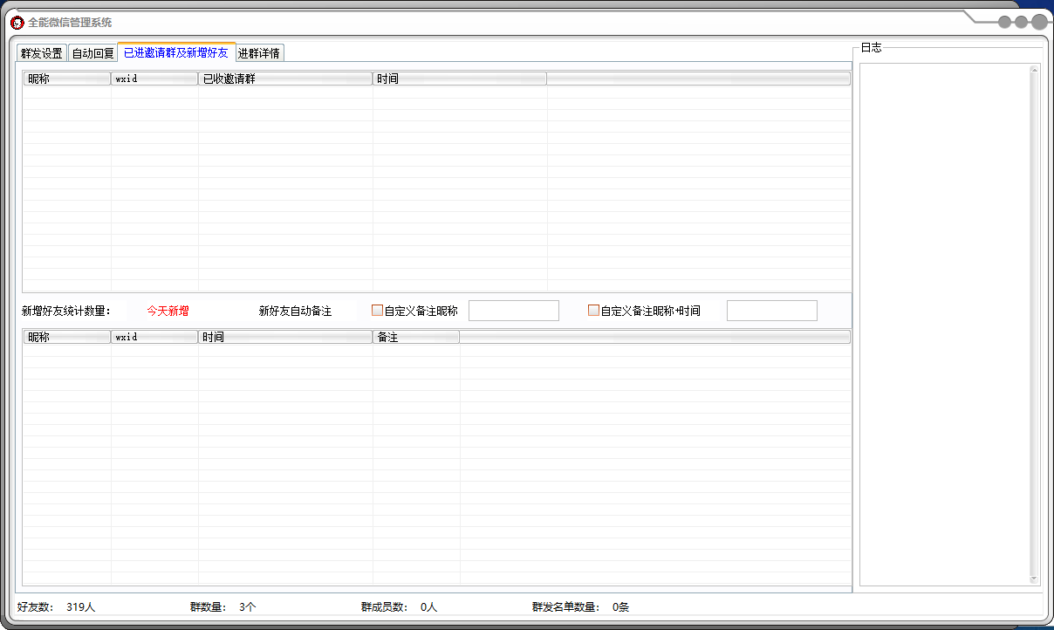Click inside the 日志 log text area
1054x630 pixels.
[x=944, y=323]
